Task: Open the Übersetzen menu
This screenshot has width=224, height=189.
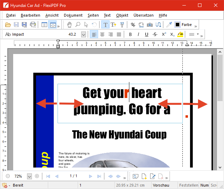Action: pyautogui.click(x=143, y=15)
